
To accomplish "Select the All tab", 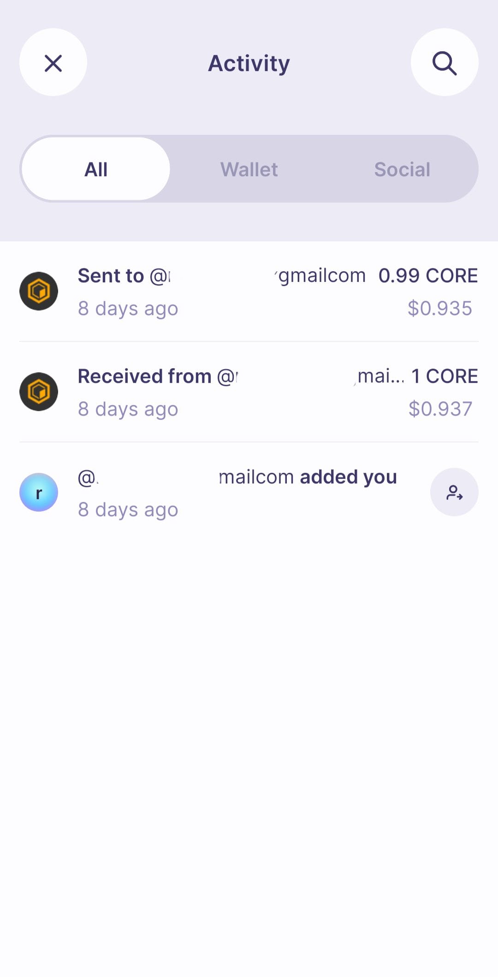I will (96, 169).
